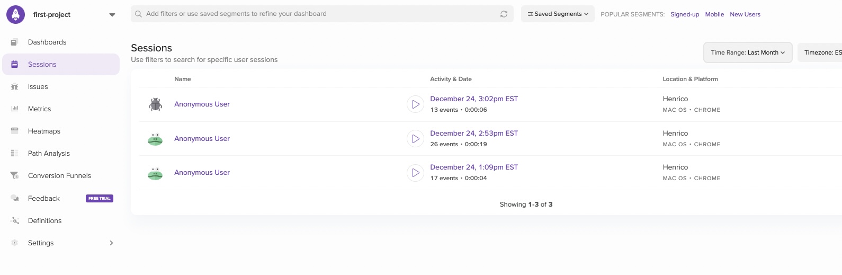The height and width of the screenshot is (275, 842).
Task: Open the December 24, 1:09pm EST session link
Action: pos(473,167)
